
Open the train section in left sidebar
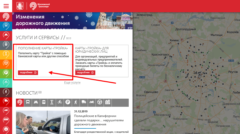(6, 45)
